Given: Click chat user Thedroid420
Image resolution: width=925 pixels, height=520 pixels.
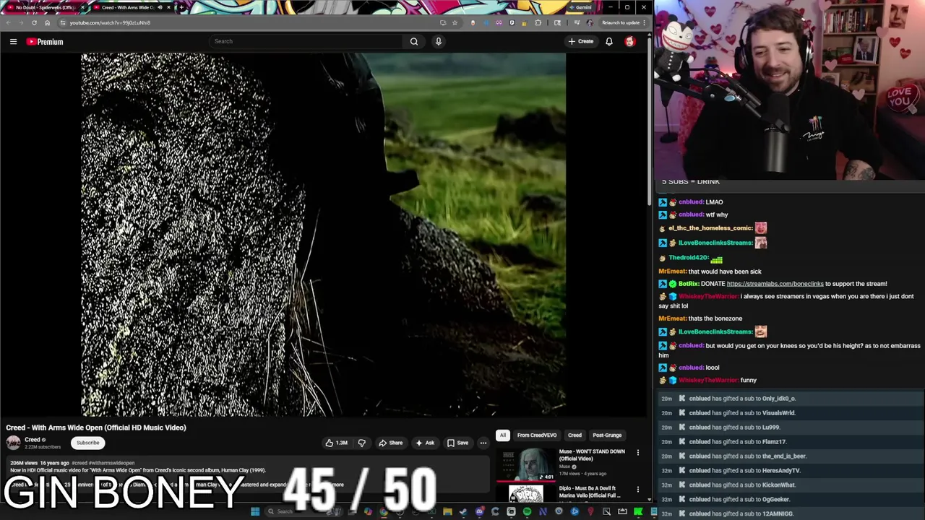Looking at the screenshot, I should (689, 258).
